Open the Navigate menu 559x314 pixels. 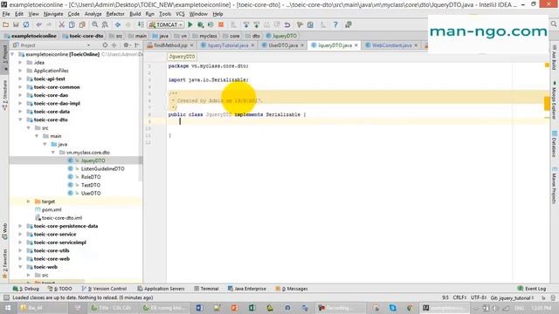pos(53,14)
